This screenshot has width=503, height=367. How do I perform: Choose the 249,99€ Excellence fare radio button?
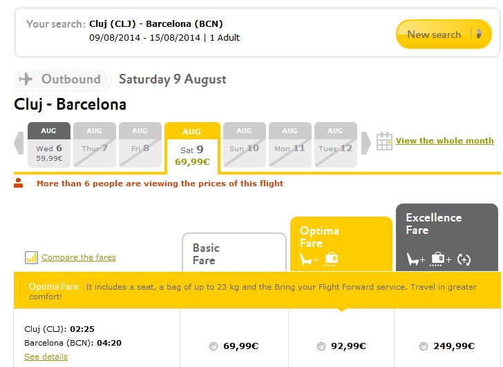pos(423,346)
